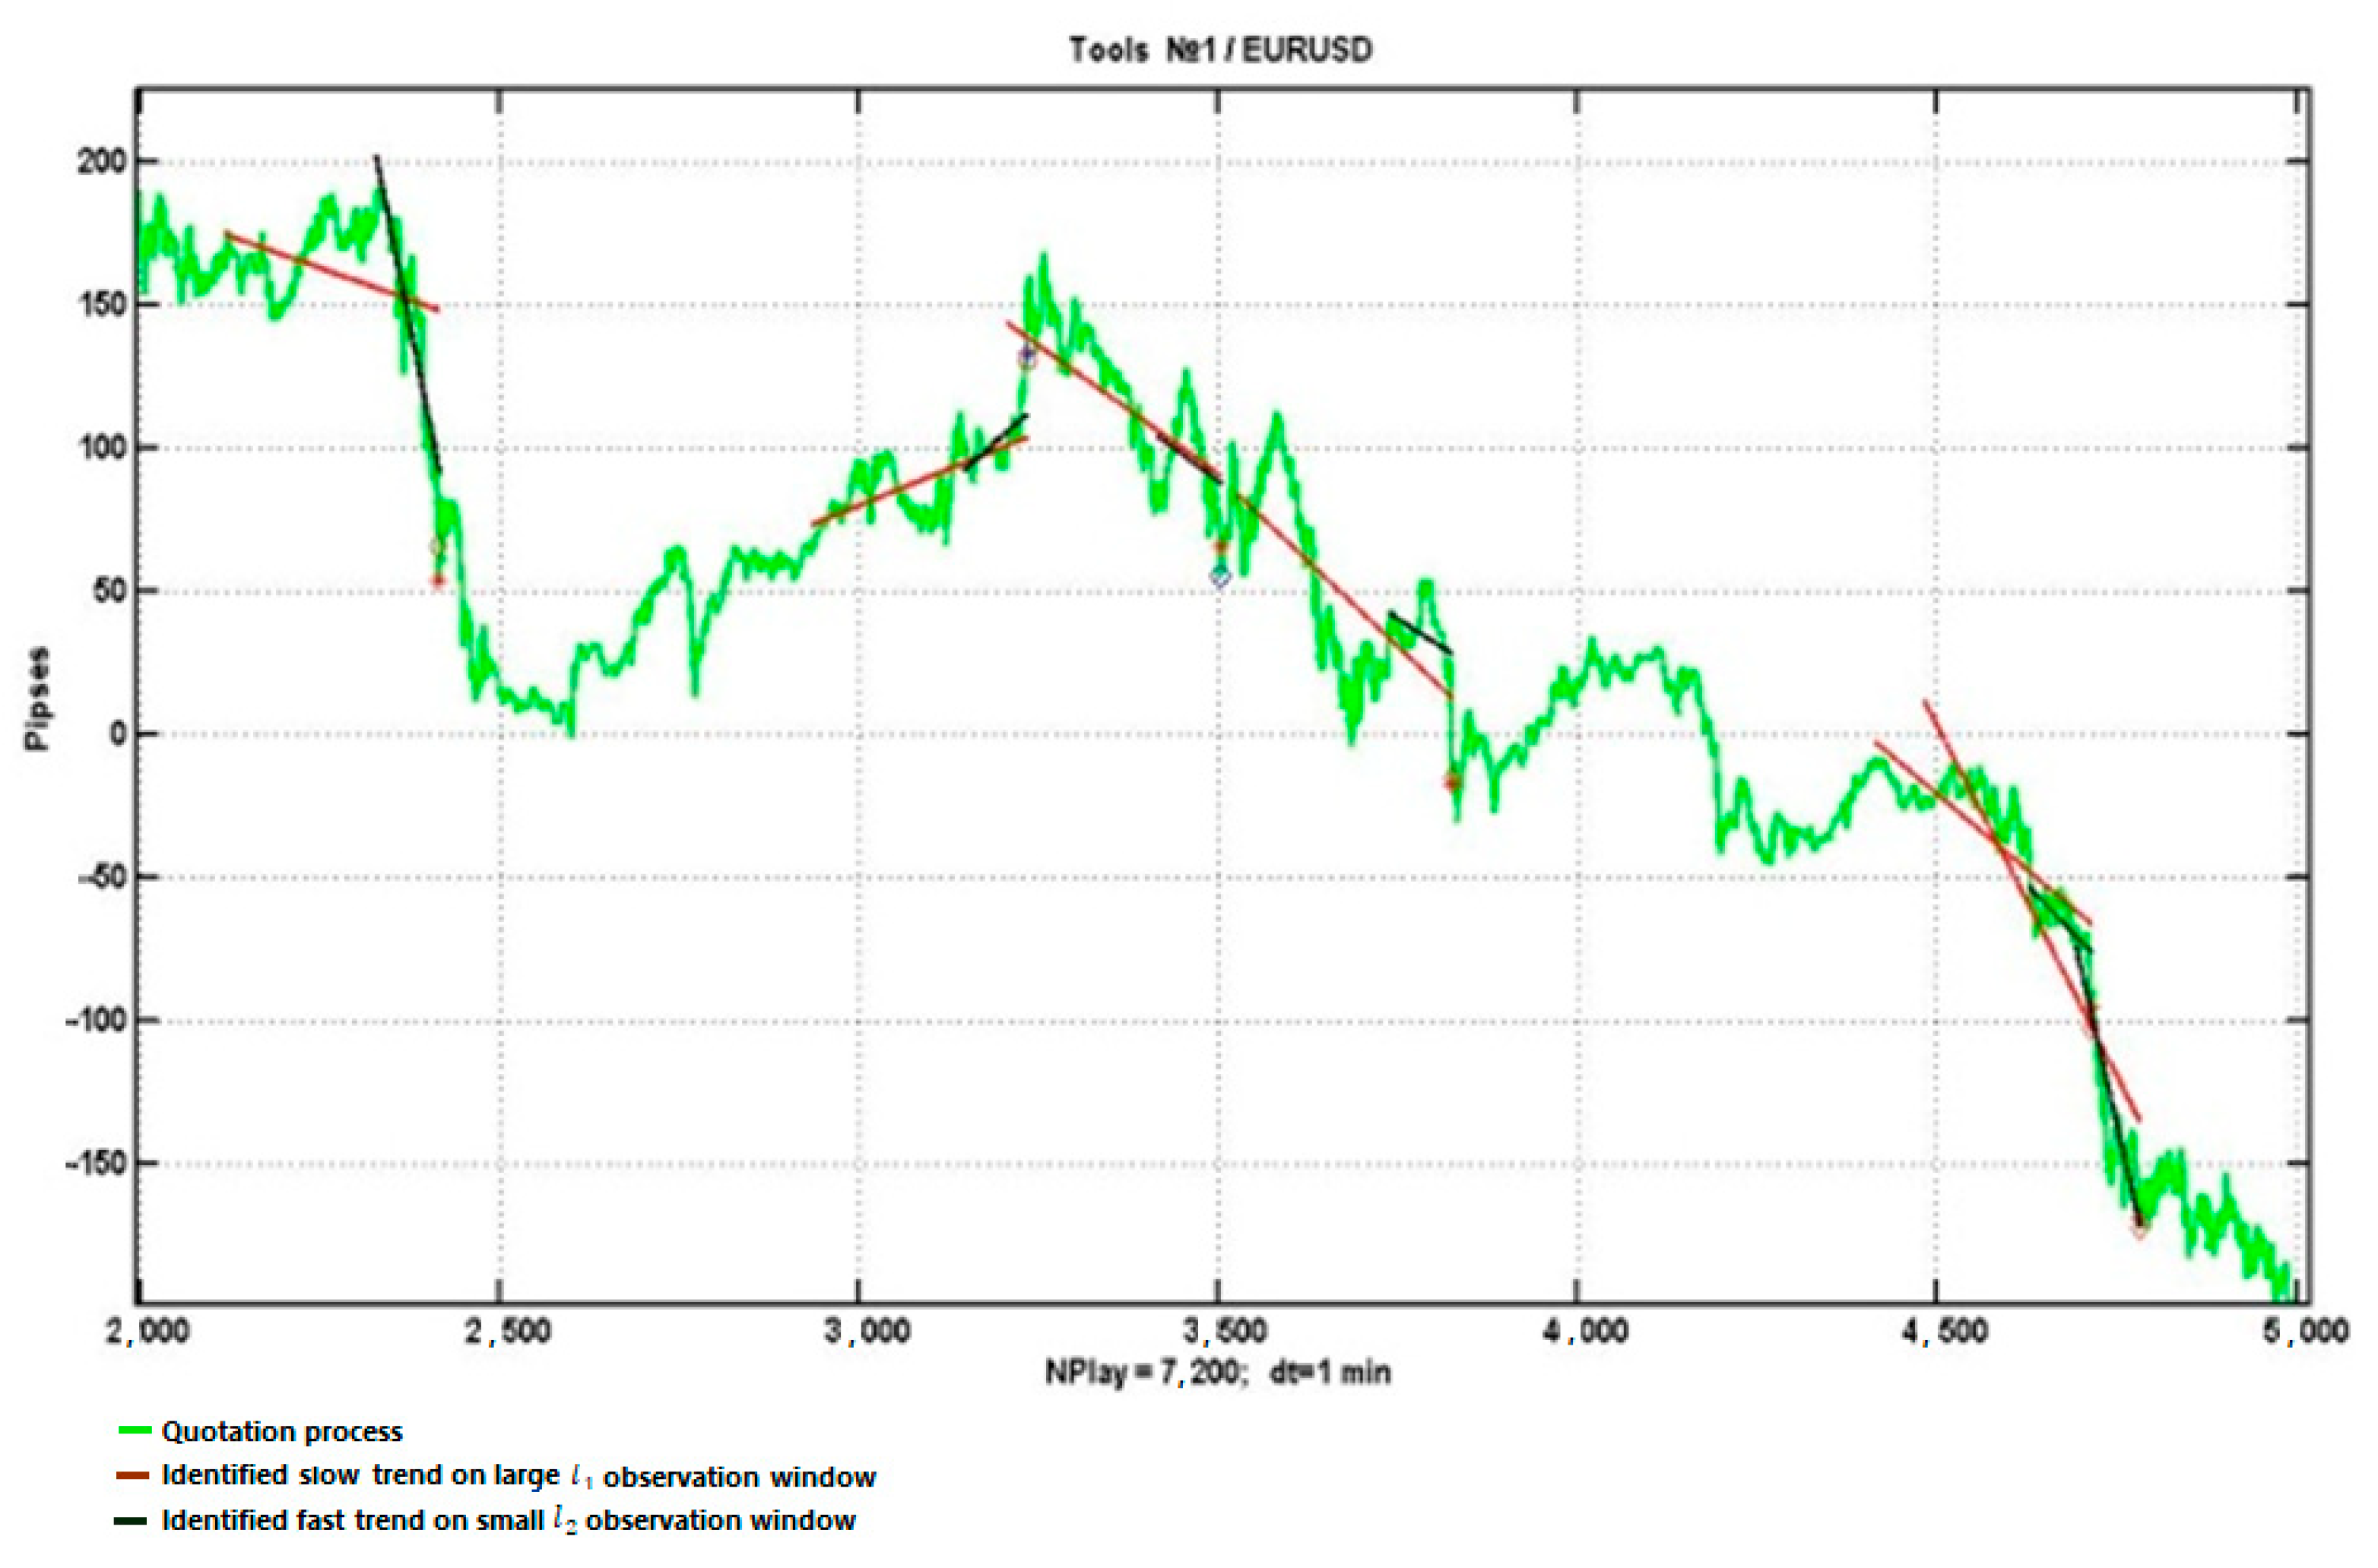Click the 200 y-axis tick label
This screenshot has width=2378, height=1568.
(101, 162)
